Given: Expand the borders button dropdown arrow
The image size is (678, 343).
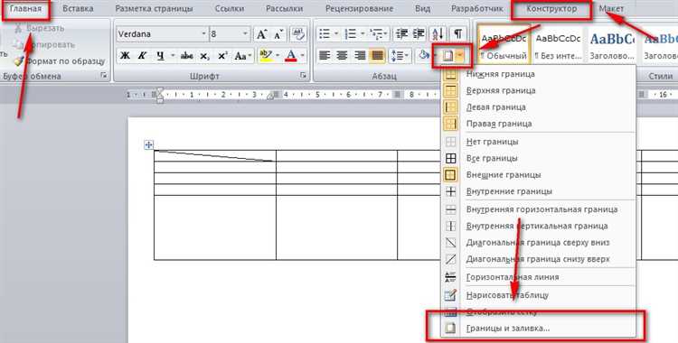Looking at the screenshot, I should coord(460,55).
